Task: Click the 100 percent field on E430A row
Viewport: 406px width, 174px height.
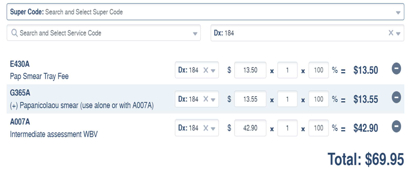Action: tap(319, 70)
